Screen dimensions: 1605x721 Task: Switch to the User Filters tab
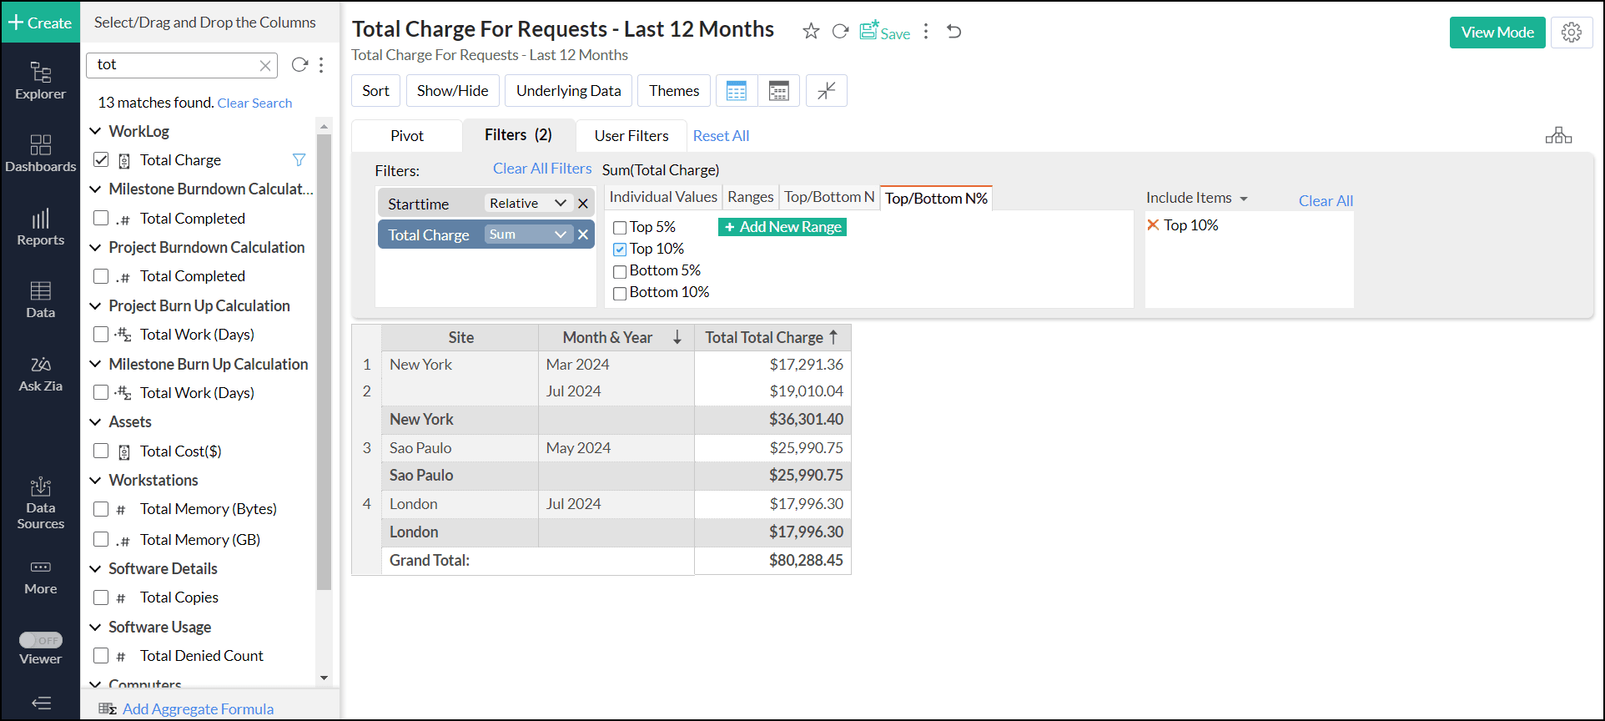(x=631, y=136)
